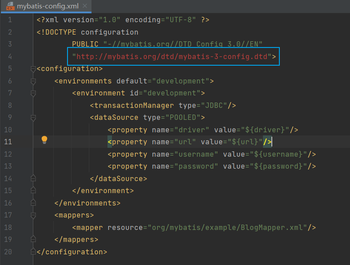This screenshot has height=265, width=350.
Task: Collapse the environment tag on line 7
Action: [33, 93]
